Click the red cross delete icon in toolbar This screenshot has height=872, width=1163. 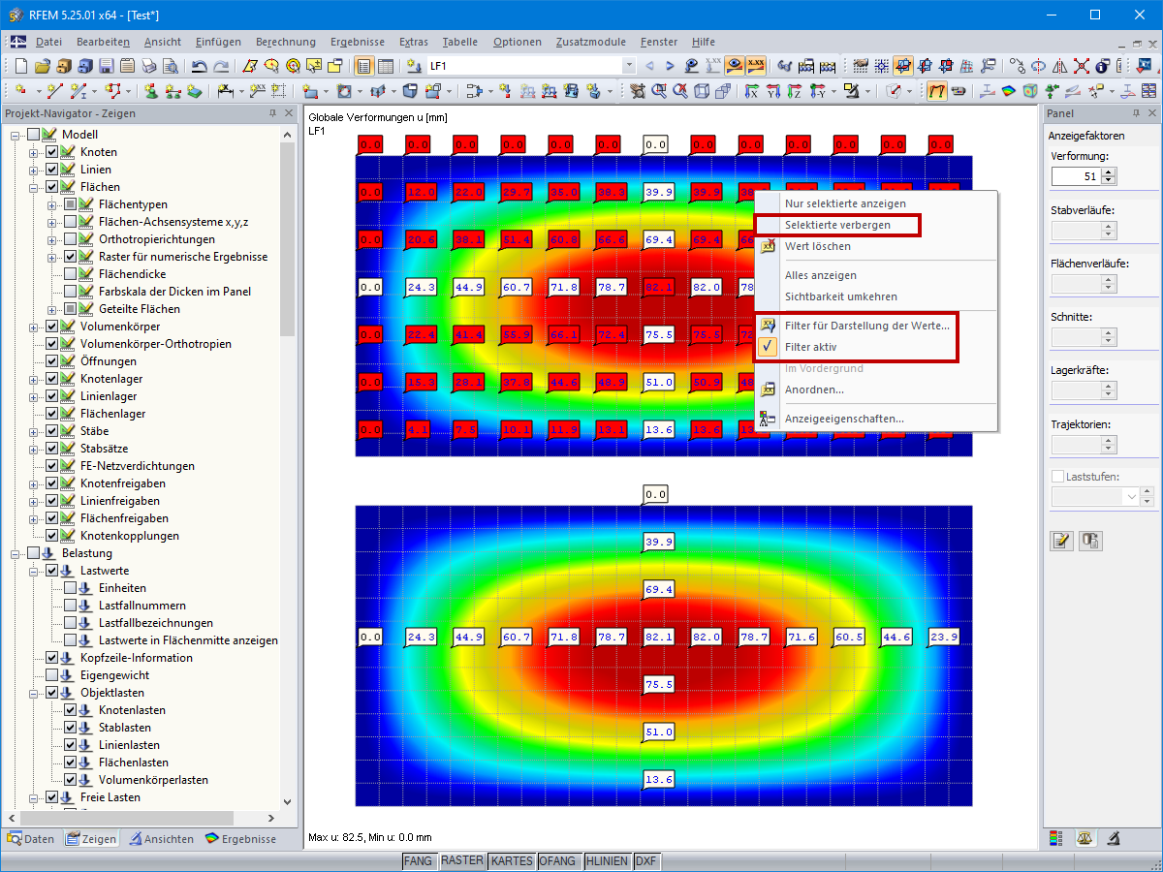1081,66
